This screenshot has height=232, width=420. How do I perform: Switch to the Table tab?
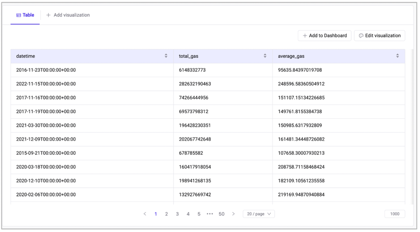[25, 15]
